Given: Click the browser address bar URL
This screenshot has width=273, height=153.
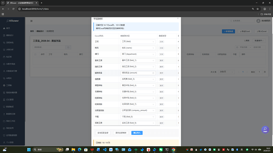Looking at the screenshot, I should 35,9.
